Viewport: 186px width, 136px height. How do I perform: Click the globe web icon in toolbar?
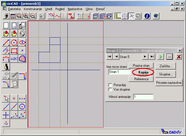click(156, 16)
